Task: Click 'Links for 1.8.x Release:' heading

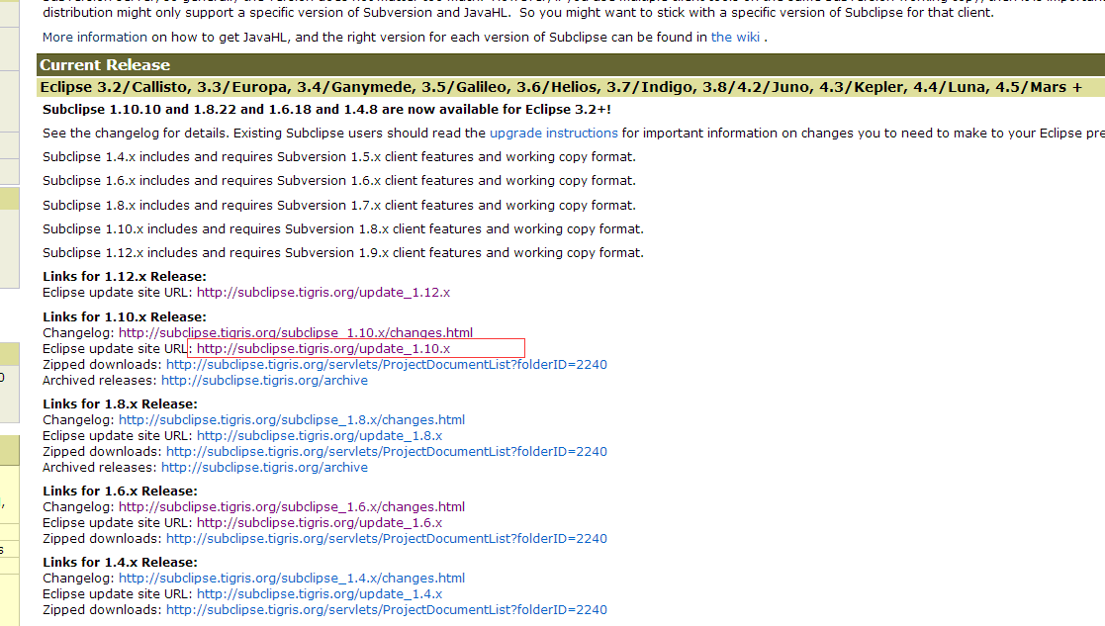Action: point(120,404)
